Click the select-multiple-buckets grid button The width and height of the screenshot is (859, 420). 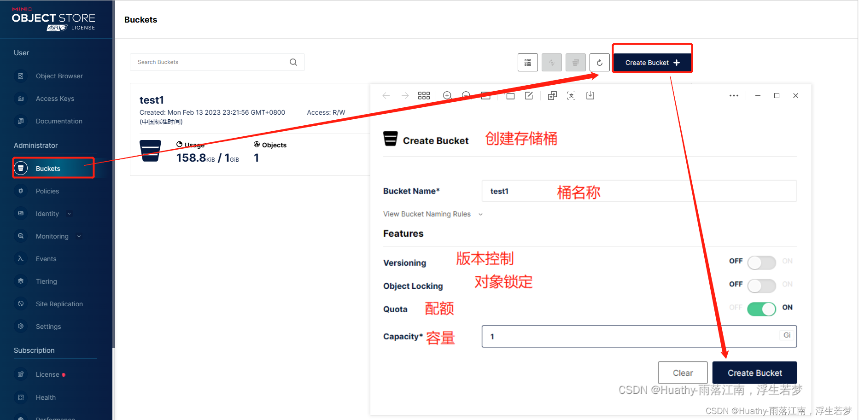pos(528,63)
